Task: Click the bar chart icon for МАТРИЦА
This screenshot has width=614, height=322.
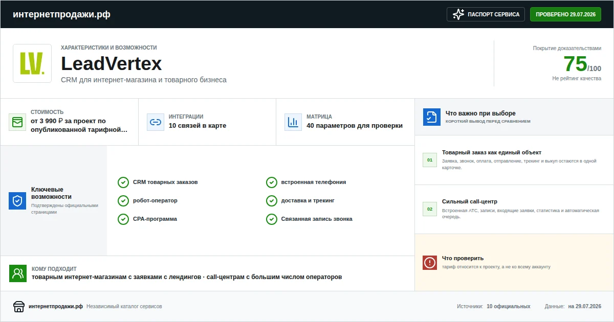Action: (293, 122)
